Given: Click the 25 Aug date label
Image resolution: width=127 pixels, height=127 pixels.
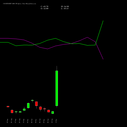Looking at the screenshot, I should point(7,121).
